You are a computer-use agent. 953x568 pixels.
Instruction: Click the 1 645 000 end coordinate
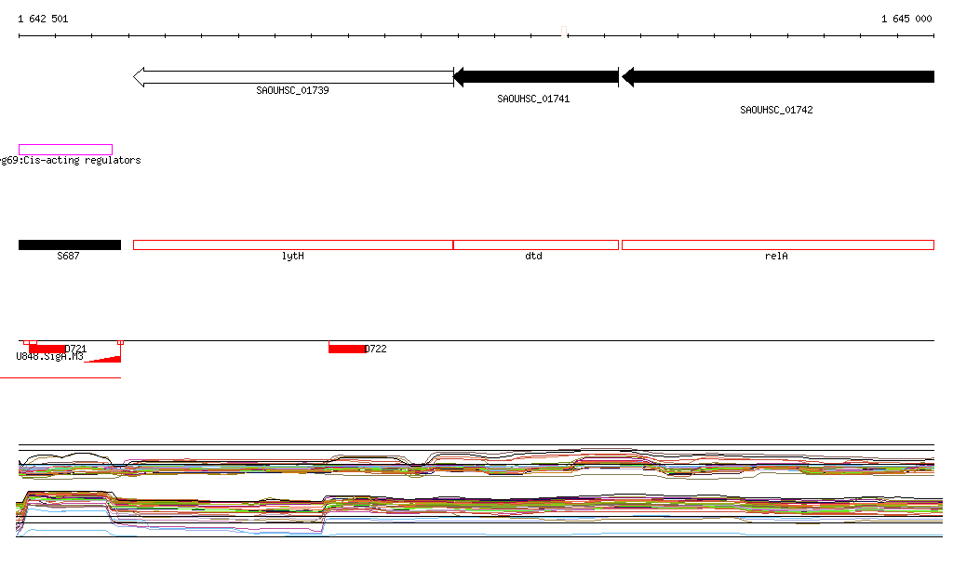point(906,19)
